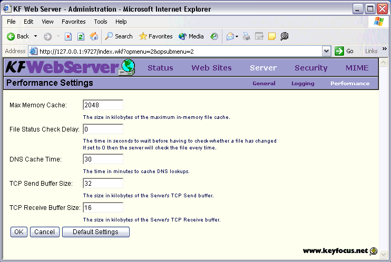This screenshot has width=391, height=262.
Task: Open the Search pane in the toolbar
Action: (x=119, y=36)
